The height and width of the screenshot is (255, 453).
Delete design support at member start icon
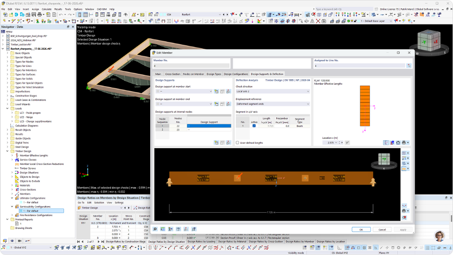click(228, 91)
